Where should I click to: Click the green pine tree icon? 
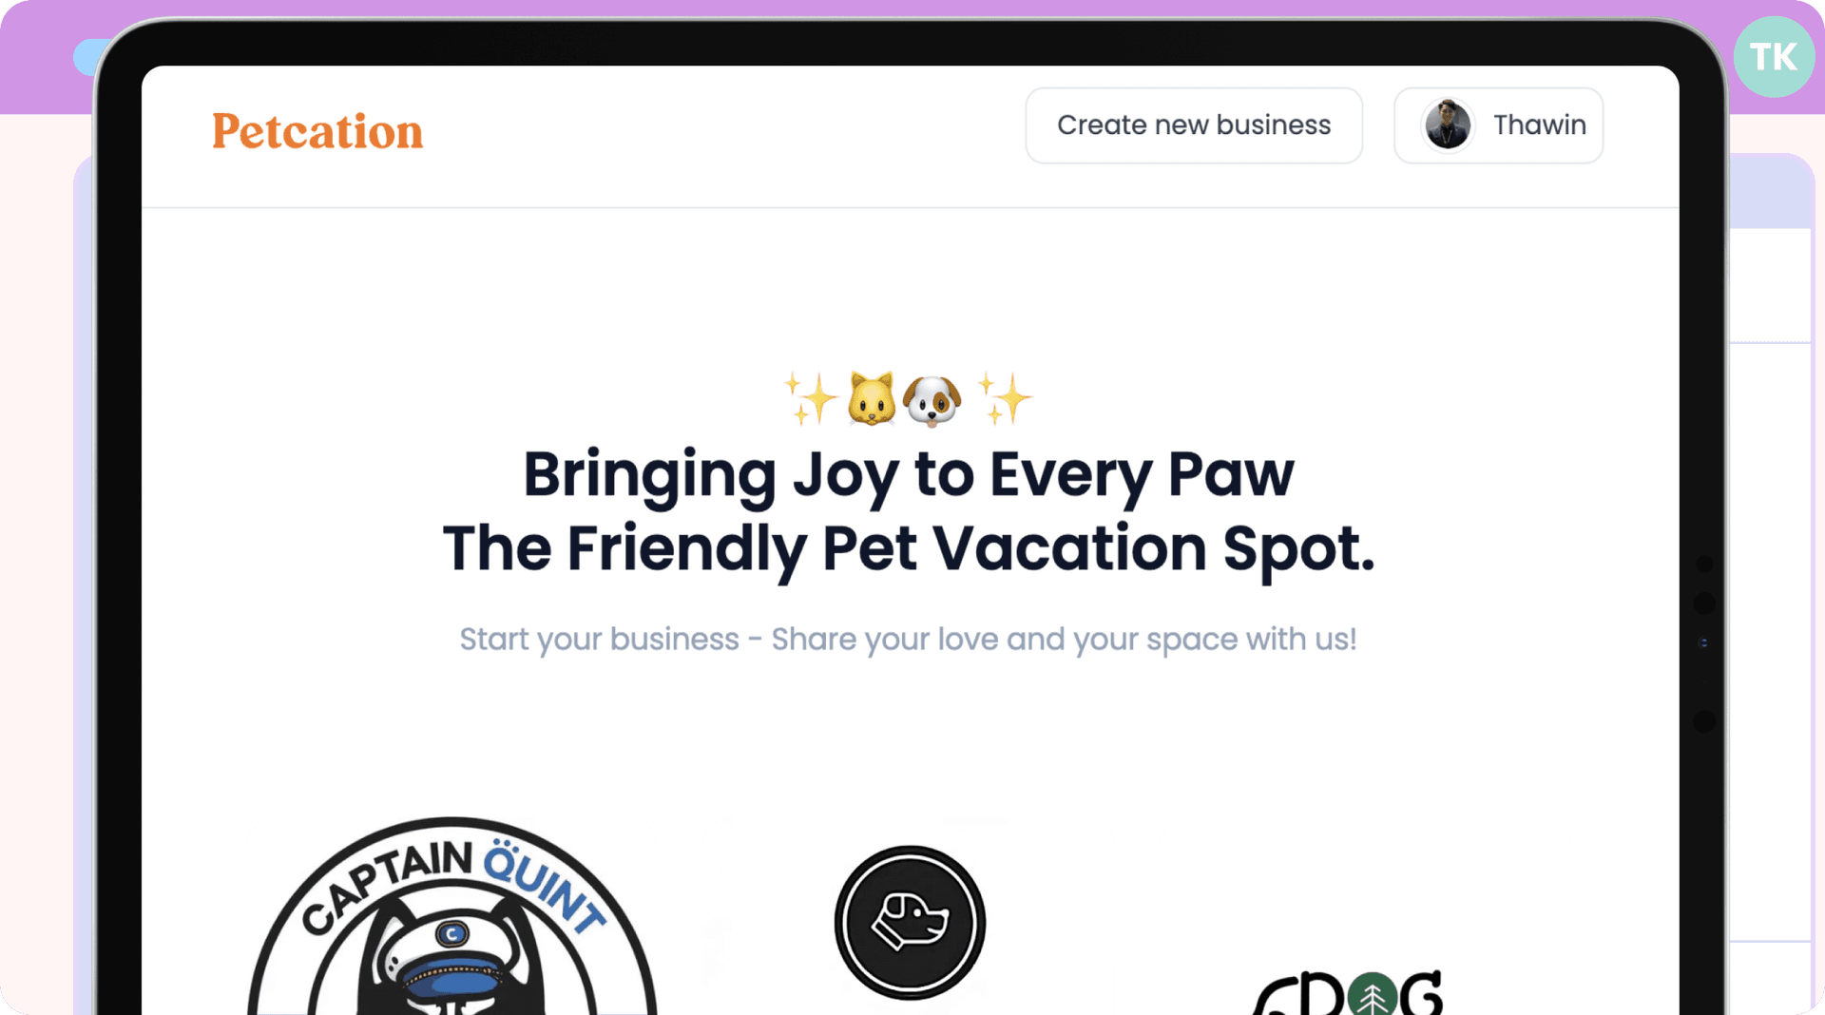point(1373,995)
